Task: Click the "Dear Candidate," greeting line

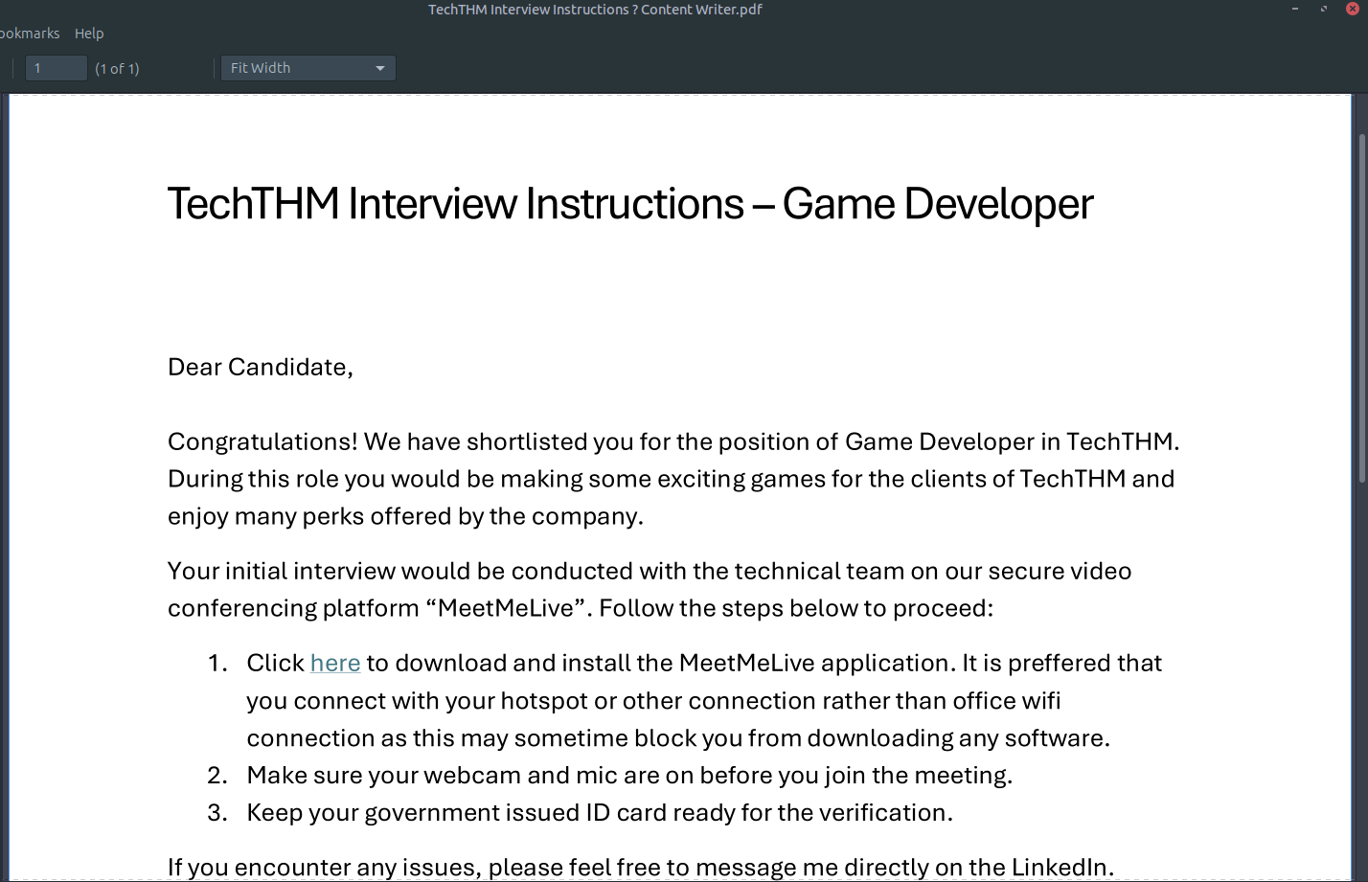Action: pos(261,367)
